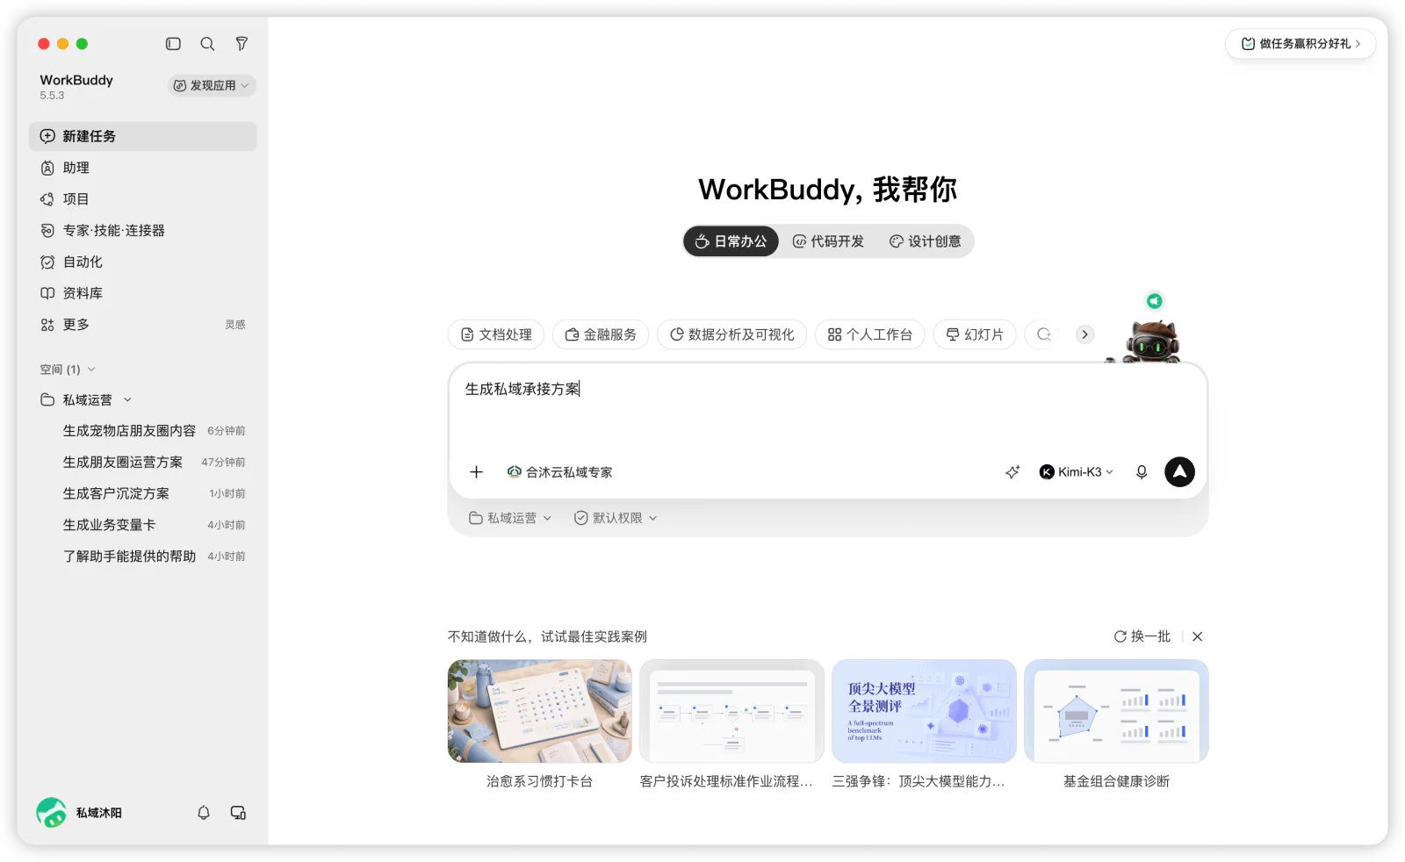
Task: Click the sparkle prompt enhance icon
Action: coord(1012,472)
